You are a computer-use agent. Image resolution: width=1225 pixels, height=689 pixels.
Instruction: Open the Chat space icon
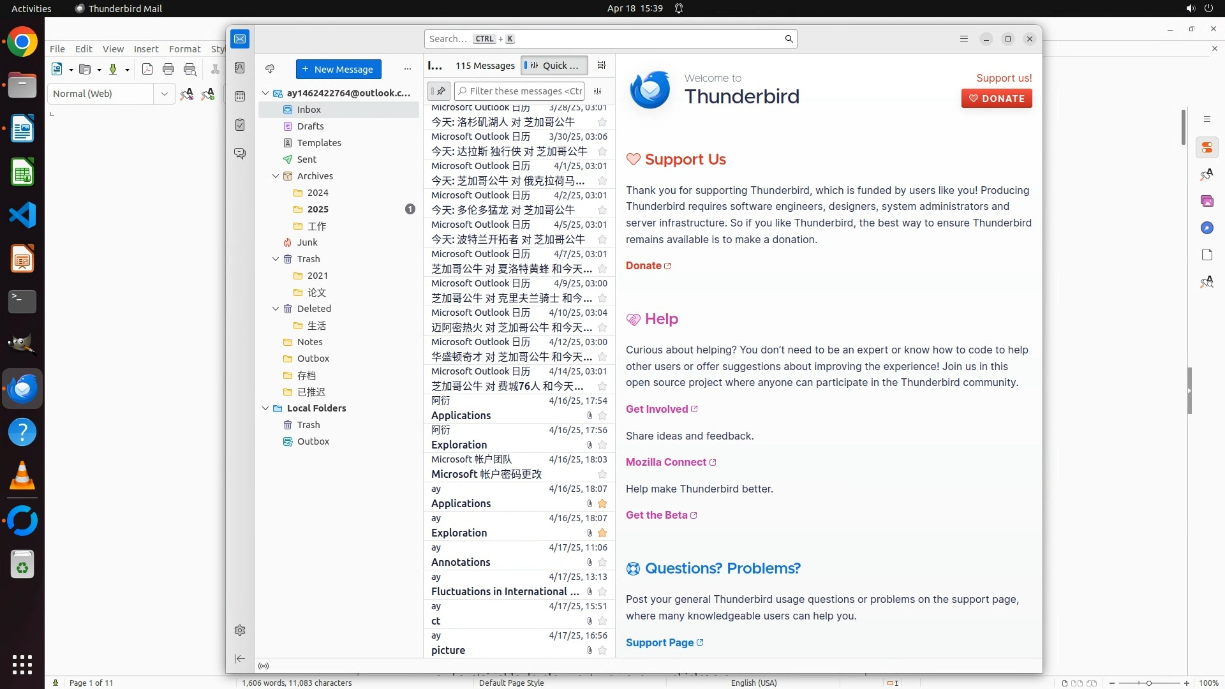coord(240,154)
